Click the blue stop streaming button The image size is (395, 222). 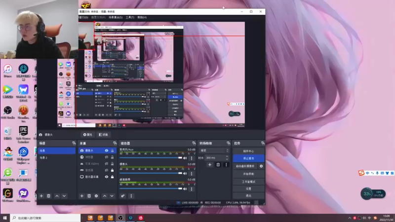pyautogui.click(x=248, y=158)
